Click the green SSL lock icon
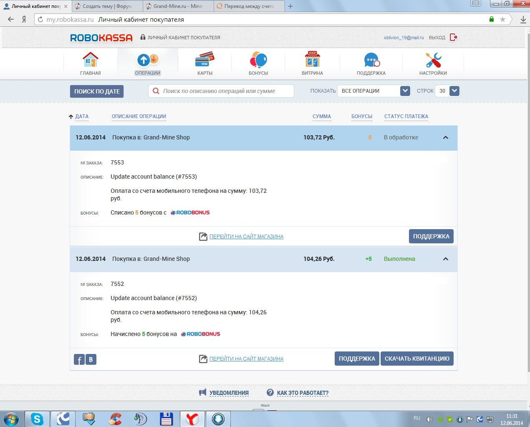 pyautogui.click(x=492, y=19)
